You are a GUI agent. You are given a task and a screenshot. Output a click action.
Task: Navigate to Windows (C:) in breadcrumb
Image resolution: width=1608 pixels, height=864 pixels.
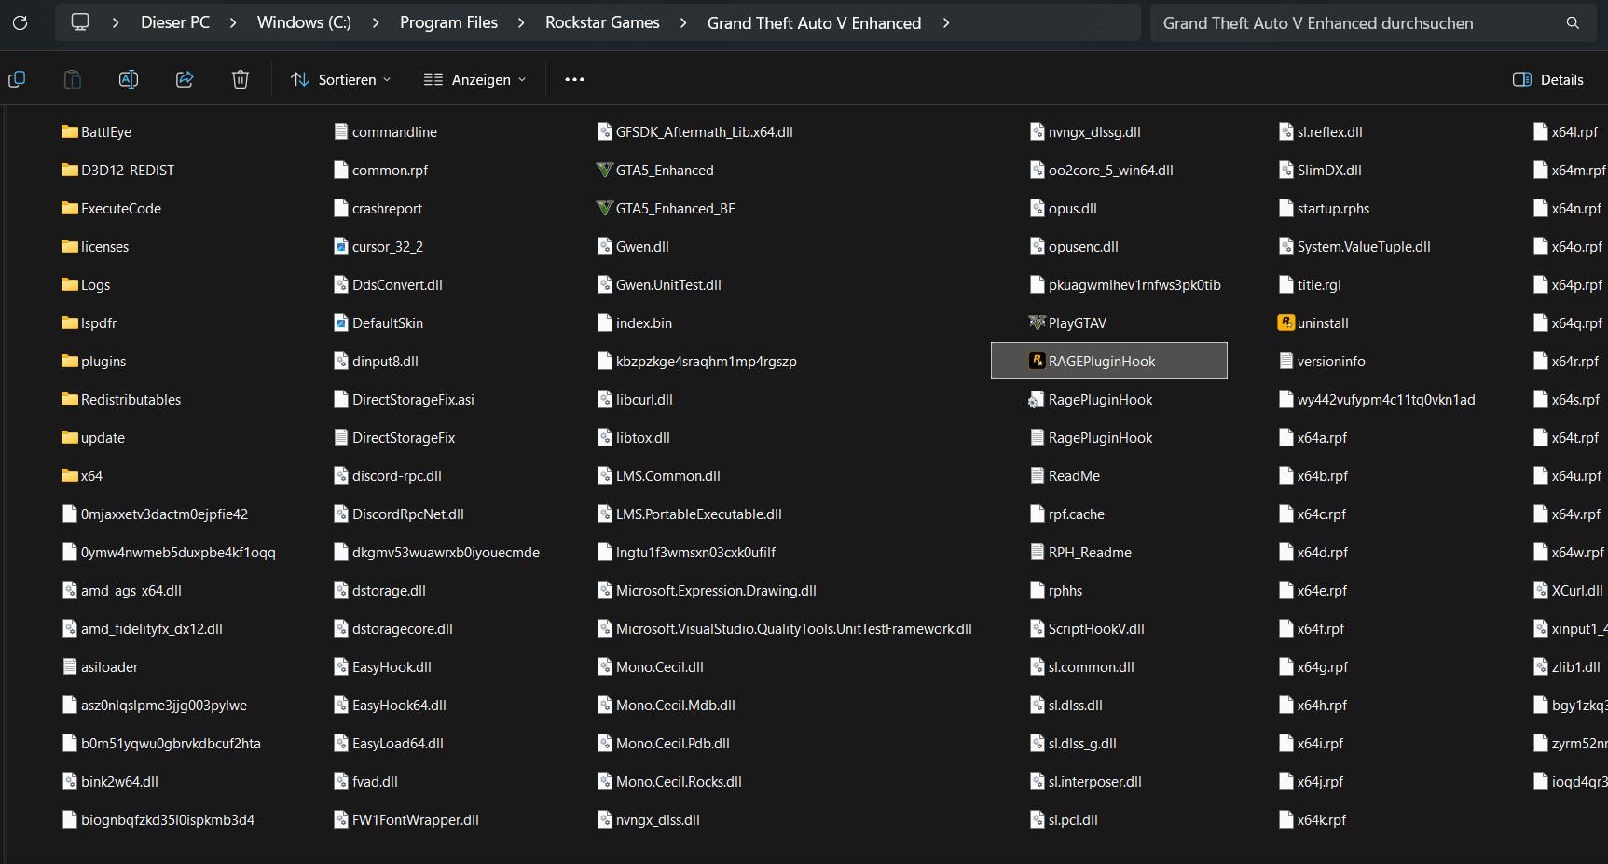pos(304,22)
